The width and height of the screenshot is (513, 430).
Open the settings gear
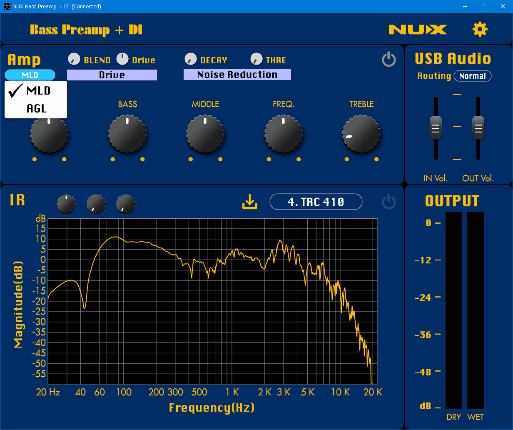click(480, 29)
